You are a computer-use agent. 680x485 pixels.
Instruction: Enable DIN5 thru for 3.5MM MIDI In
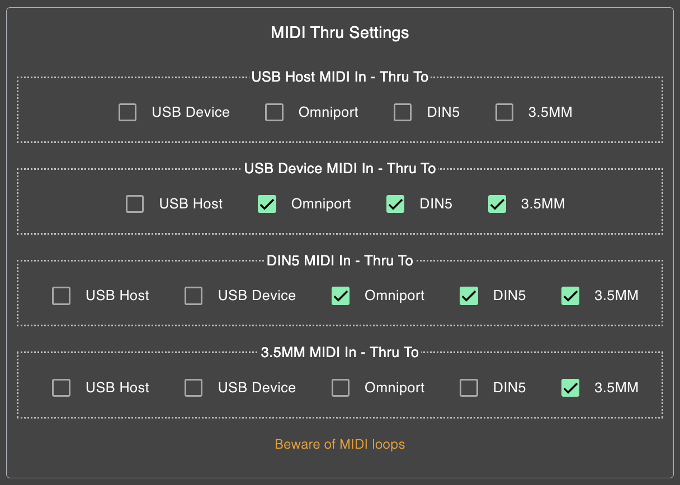469,387
